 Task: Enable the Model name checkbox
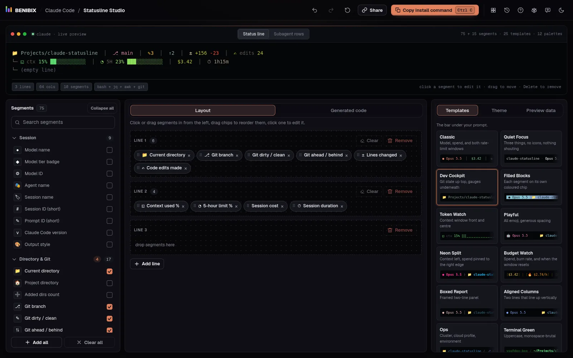click(x=110, y=150)
